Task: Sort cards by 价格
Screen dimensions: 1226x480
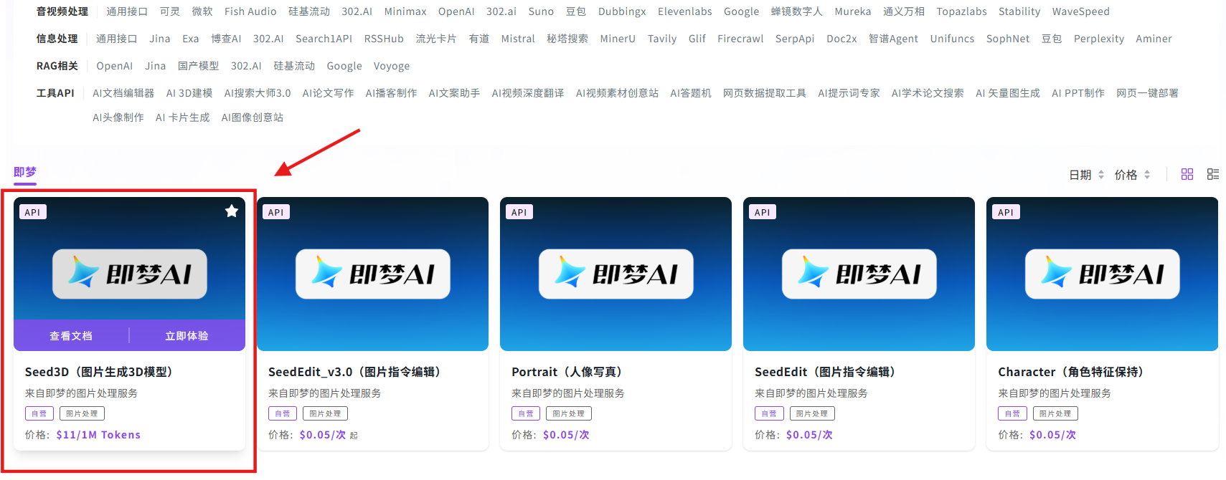Action: [1133, 175]
